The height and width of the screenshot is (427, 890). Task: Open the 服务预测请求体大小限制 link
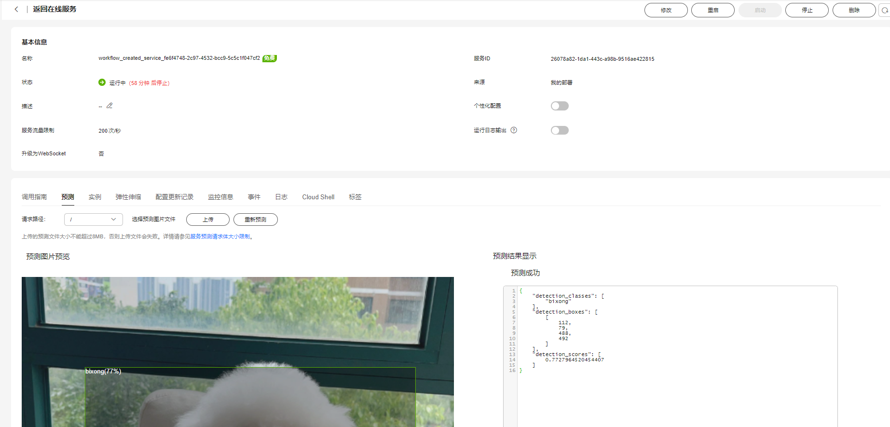click(220, 236)
